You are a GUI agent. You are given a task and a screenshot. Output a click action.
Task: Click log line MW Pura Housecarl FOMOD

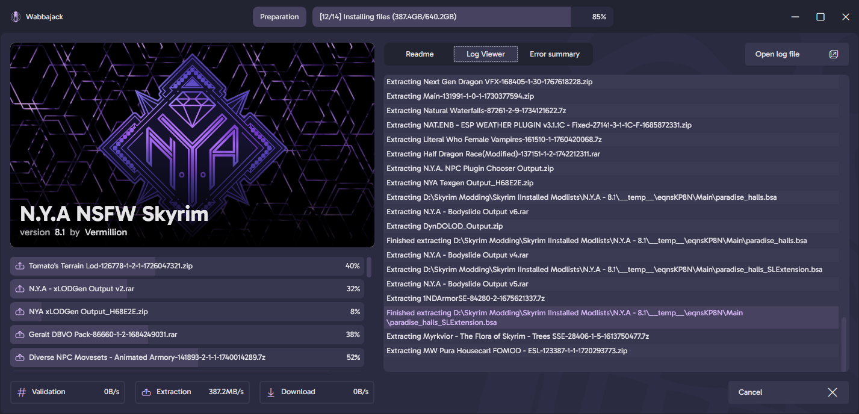[x=611, y=351]
